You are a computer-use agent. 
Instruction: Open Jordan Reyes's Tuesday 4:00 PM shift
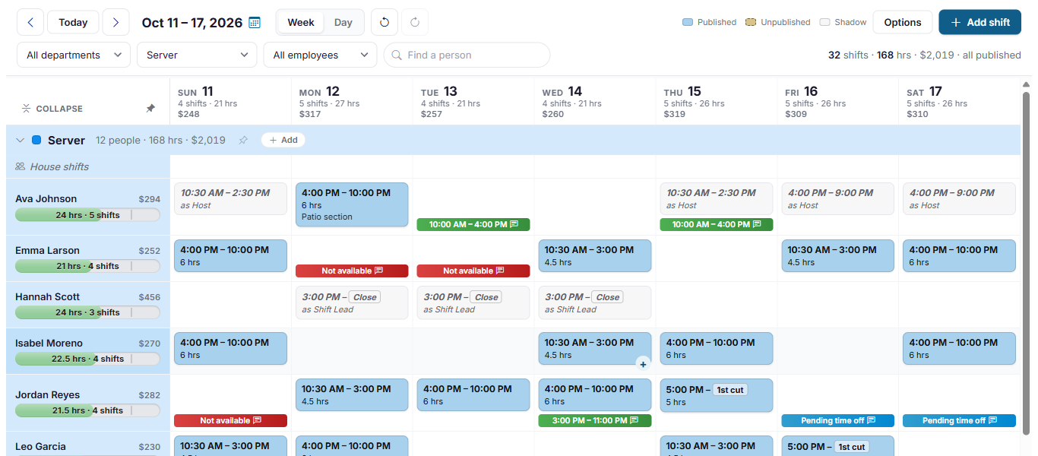coord(473,395)
